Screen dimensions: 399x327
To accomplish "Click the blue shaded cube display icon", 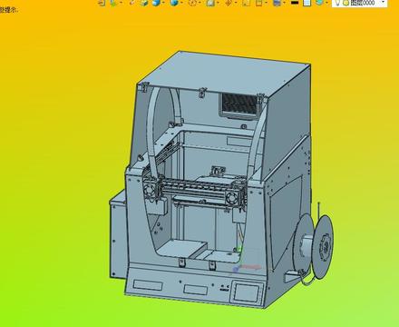I will click(156, 3).
